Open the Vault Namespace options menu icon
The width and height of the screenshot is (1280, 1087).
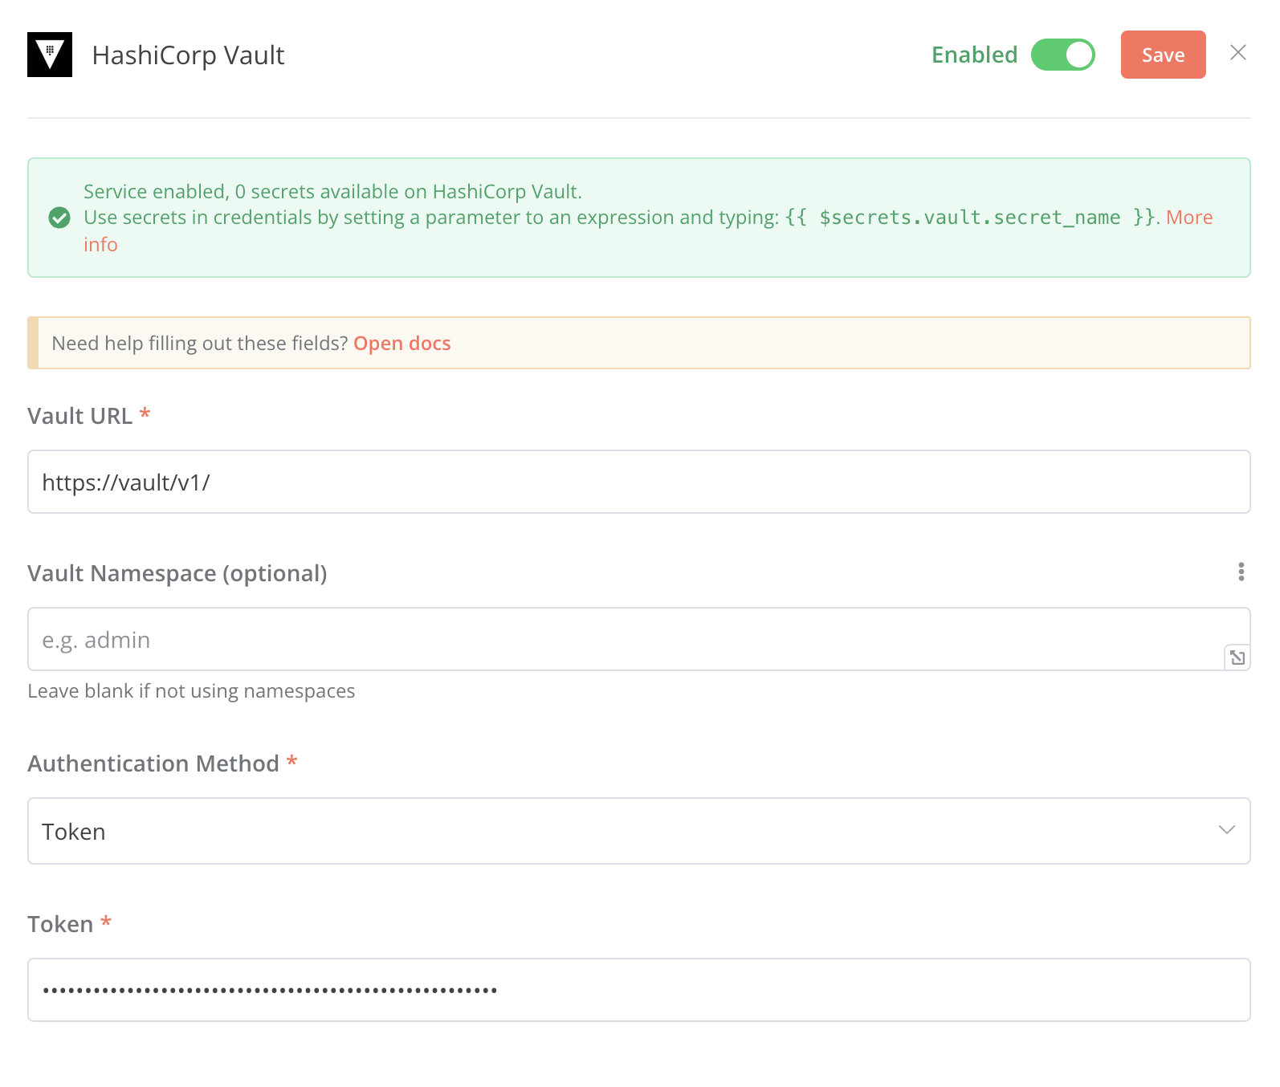click(1241, 572)
